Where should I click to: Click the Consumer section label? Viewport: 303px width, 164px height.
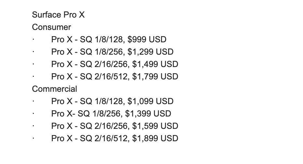[x=51, y=27]
